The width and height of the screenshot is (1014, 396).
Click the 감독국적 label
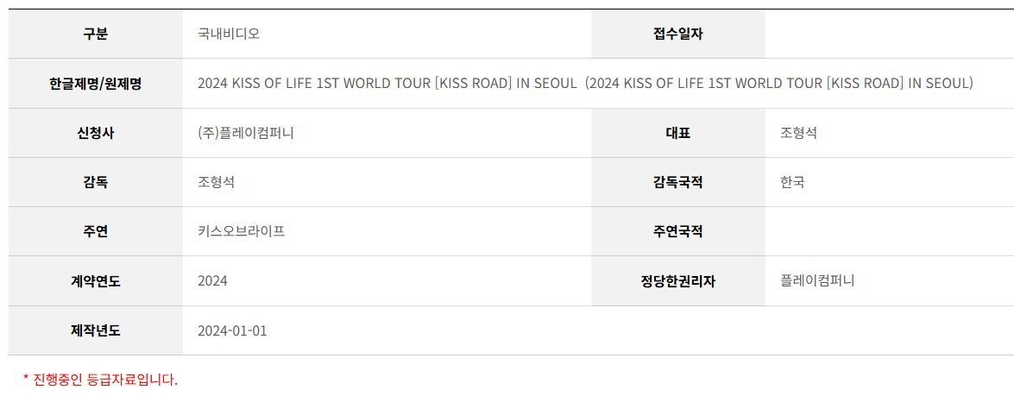tap(677, 183)
